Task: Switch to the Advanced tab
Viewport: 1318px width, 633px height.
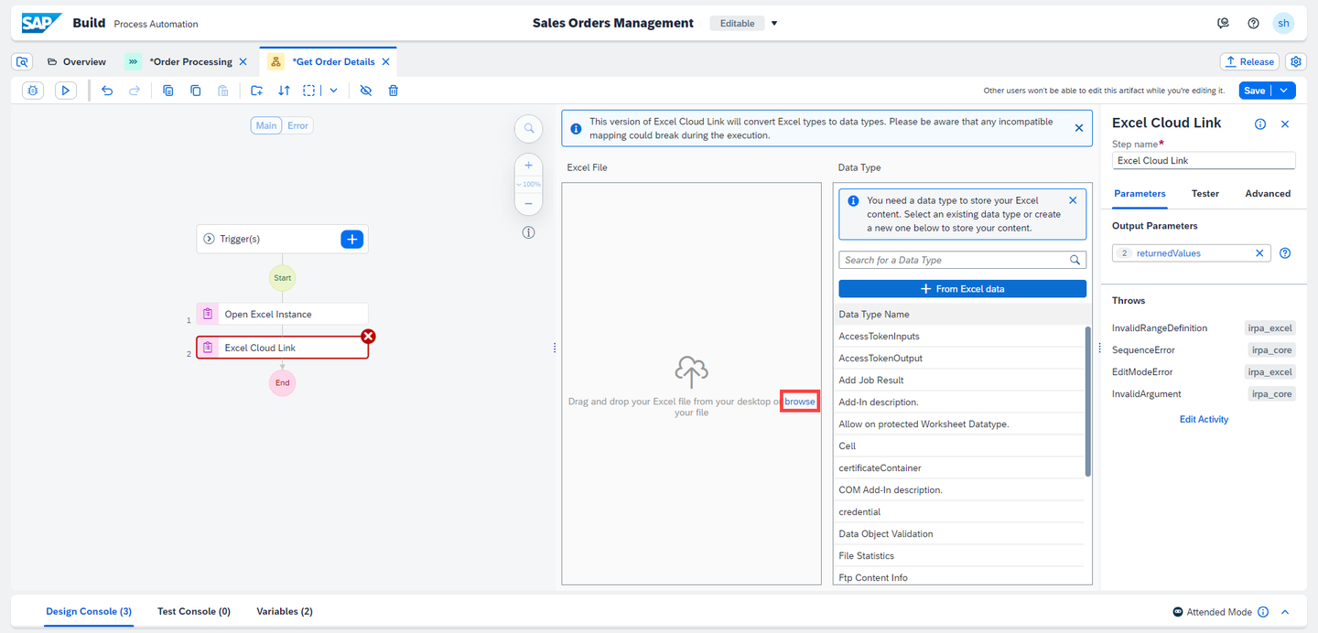Action: click(x=1268, y=194)
